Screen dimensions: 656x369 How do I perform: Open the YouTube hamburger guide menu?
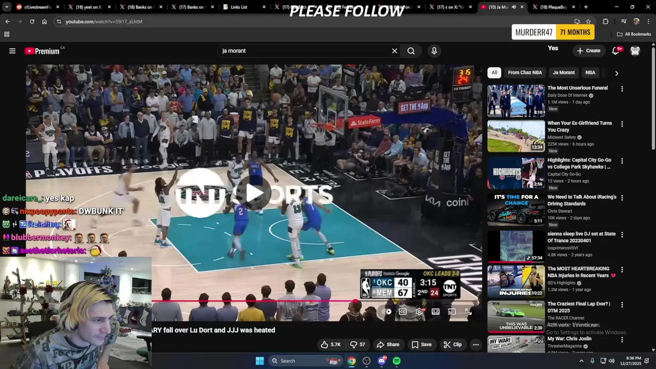(x=12, y=51)
